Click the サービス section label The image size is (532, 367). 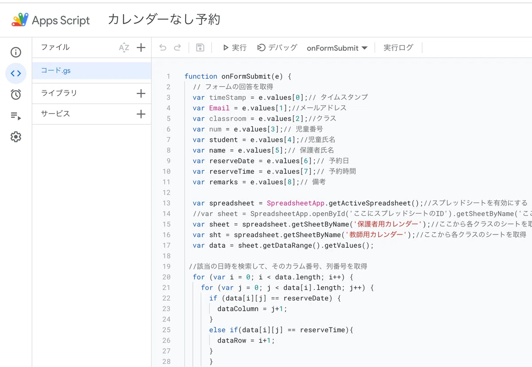click(55, 113)
